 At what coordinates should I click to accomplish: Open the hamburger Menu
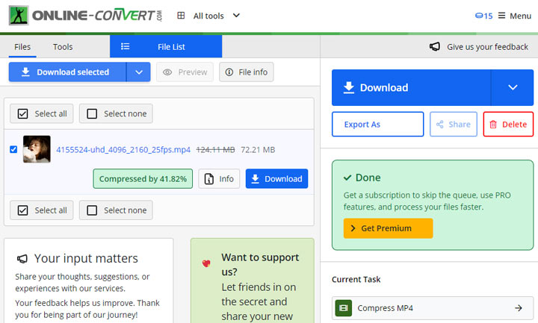click(515, 16)
